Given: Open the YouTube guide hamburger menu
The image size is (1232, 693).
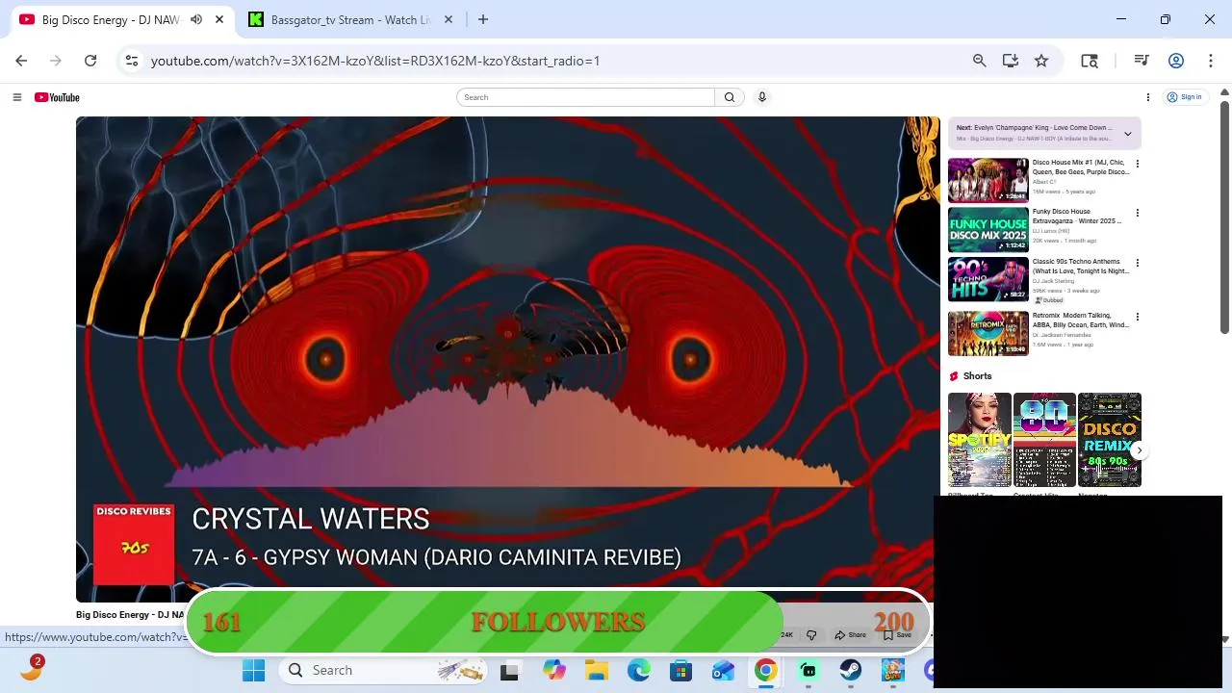Looking at the screenshot, I should click(16, 97).
